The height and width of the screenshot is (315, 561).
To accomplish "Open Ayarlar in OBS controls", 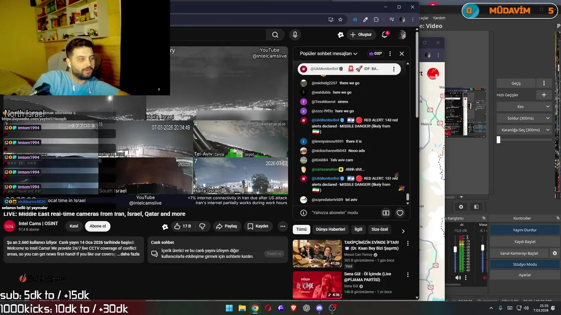I will tap(525, 275).
